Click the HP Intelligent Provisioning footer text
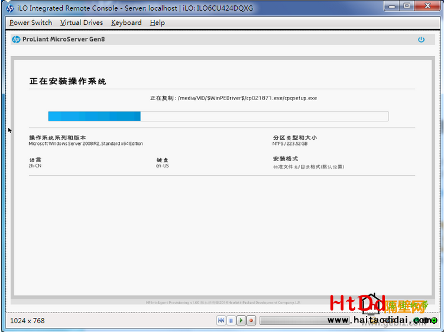444x332 pixels. 223,302
